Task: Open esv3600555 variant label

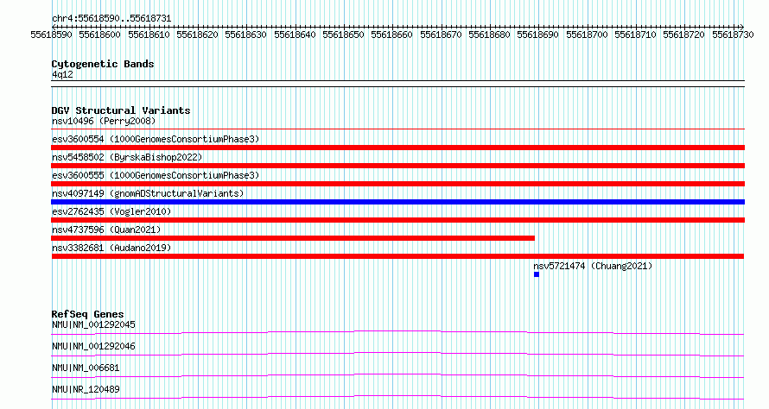Action: pos(156,175)
